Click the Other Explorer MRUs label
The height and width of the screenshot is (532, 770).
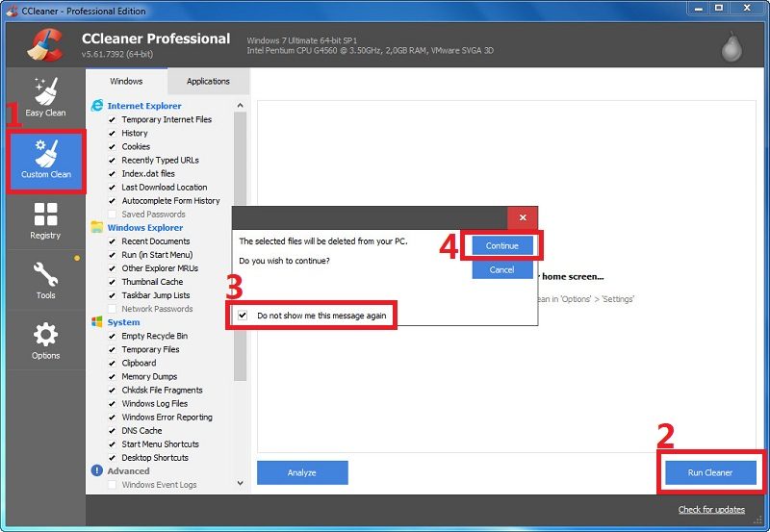pos(160,268)
